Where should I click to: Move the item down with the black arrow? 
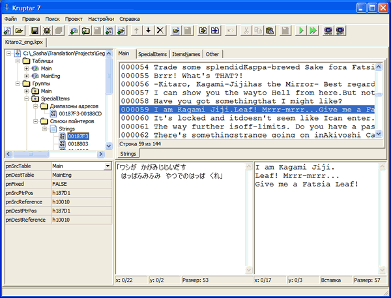tap(149, 31)
